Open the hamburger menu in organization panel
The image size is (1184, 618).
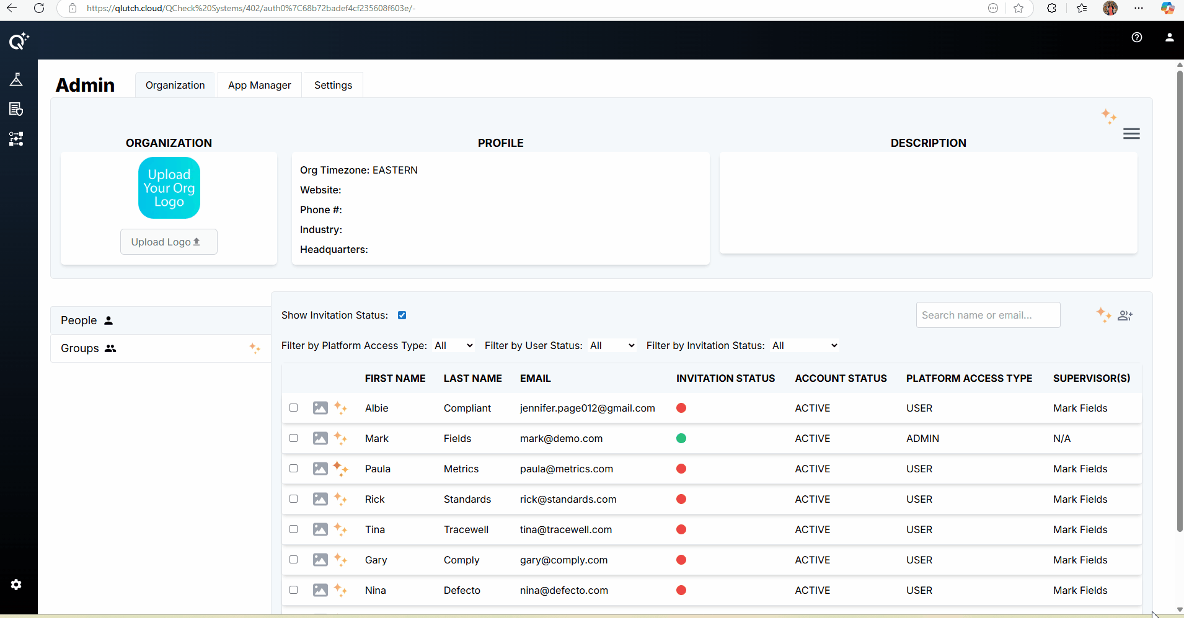click(x=1131, y=134)
